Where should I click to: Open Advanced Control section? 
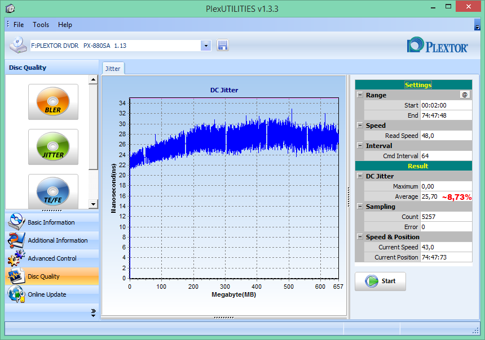pos(52,258)
